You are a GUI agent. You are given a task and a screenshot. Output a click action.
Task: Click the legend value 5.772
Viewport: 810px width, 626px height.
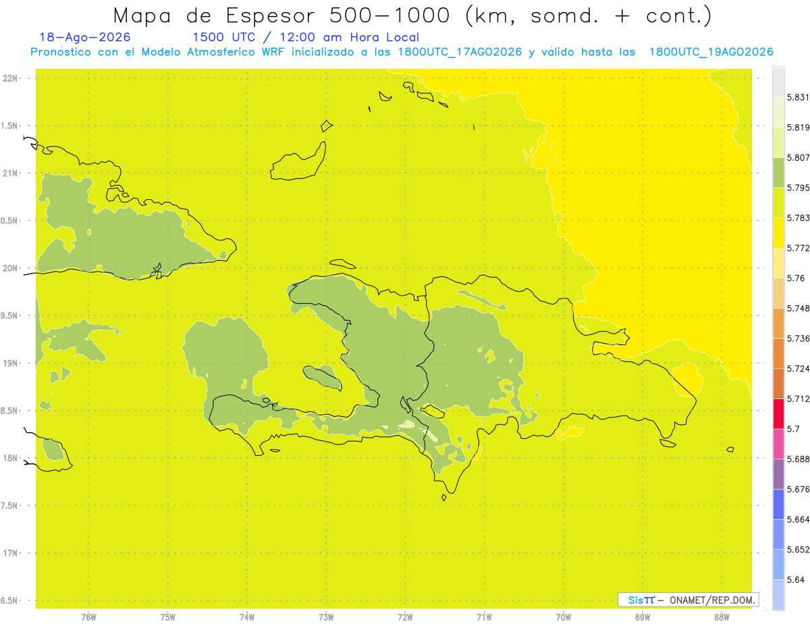798,248
